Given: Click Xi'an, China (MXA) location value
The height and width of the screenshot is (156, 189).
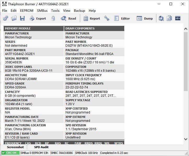Looking at the screenshot, I should (x=18, y=129).
